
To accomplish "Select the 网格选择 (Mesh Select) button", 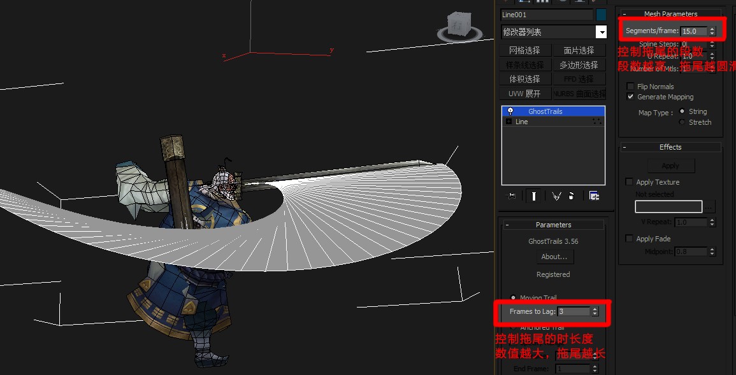I will pos(524,49).
